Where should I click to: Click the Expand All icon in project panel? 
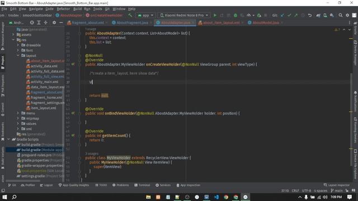[x=39, y=22]
